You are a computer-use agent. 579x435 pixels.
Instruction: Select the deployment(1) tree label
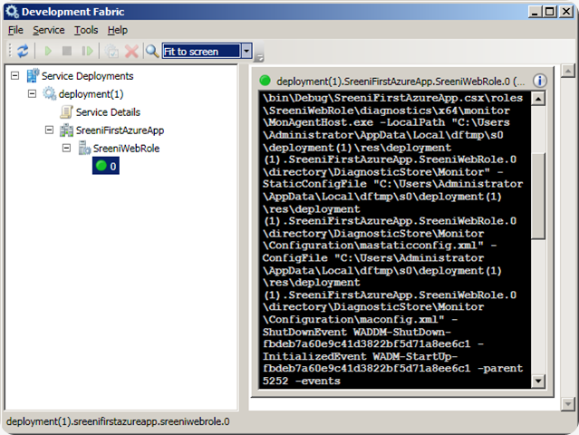tap(91, 94)
